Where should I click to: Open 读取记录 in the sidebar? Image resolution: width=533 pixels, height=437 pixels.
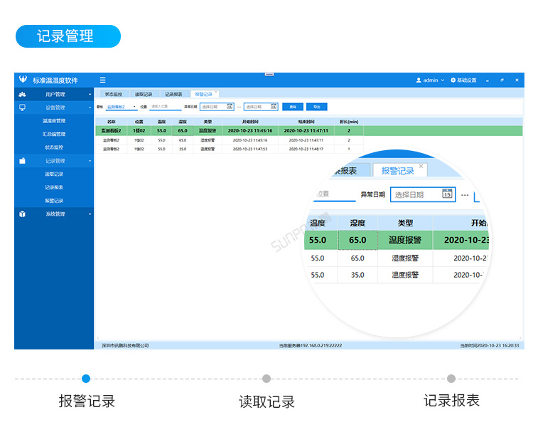pyautogui.click(x=54, y=174)
